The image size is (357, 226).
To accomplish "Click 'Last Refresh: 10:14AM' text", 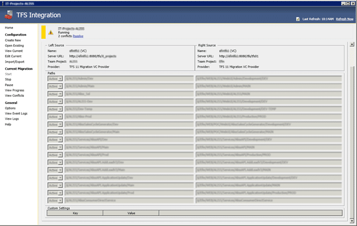I will (x=318, y=19).
